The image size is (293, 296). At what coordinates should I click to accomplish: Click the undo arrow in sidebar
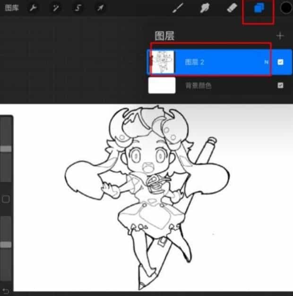[x=6, y=290]
